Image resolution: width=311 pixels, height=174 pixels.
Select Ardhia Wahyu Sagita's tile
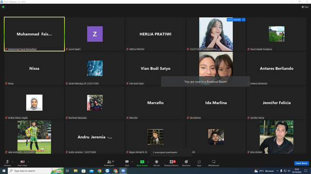[x=35, y=102]
